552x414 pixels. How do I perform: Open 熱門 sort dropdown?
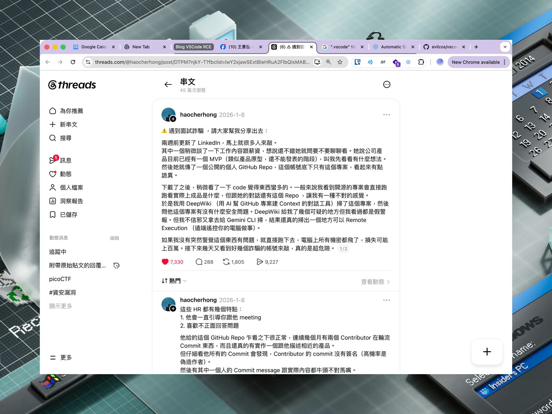click(x=174, y=281)
